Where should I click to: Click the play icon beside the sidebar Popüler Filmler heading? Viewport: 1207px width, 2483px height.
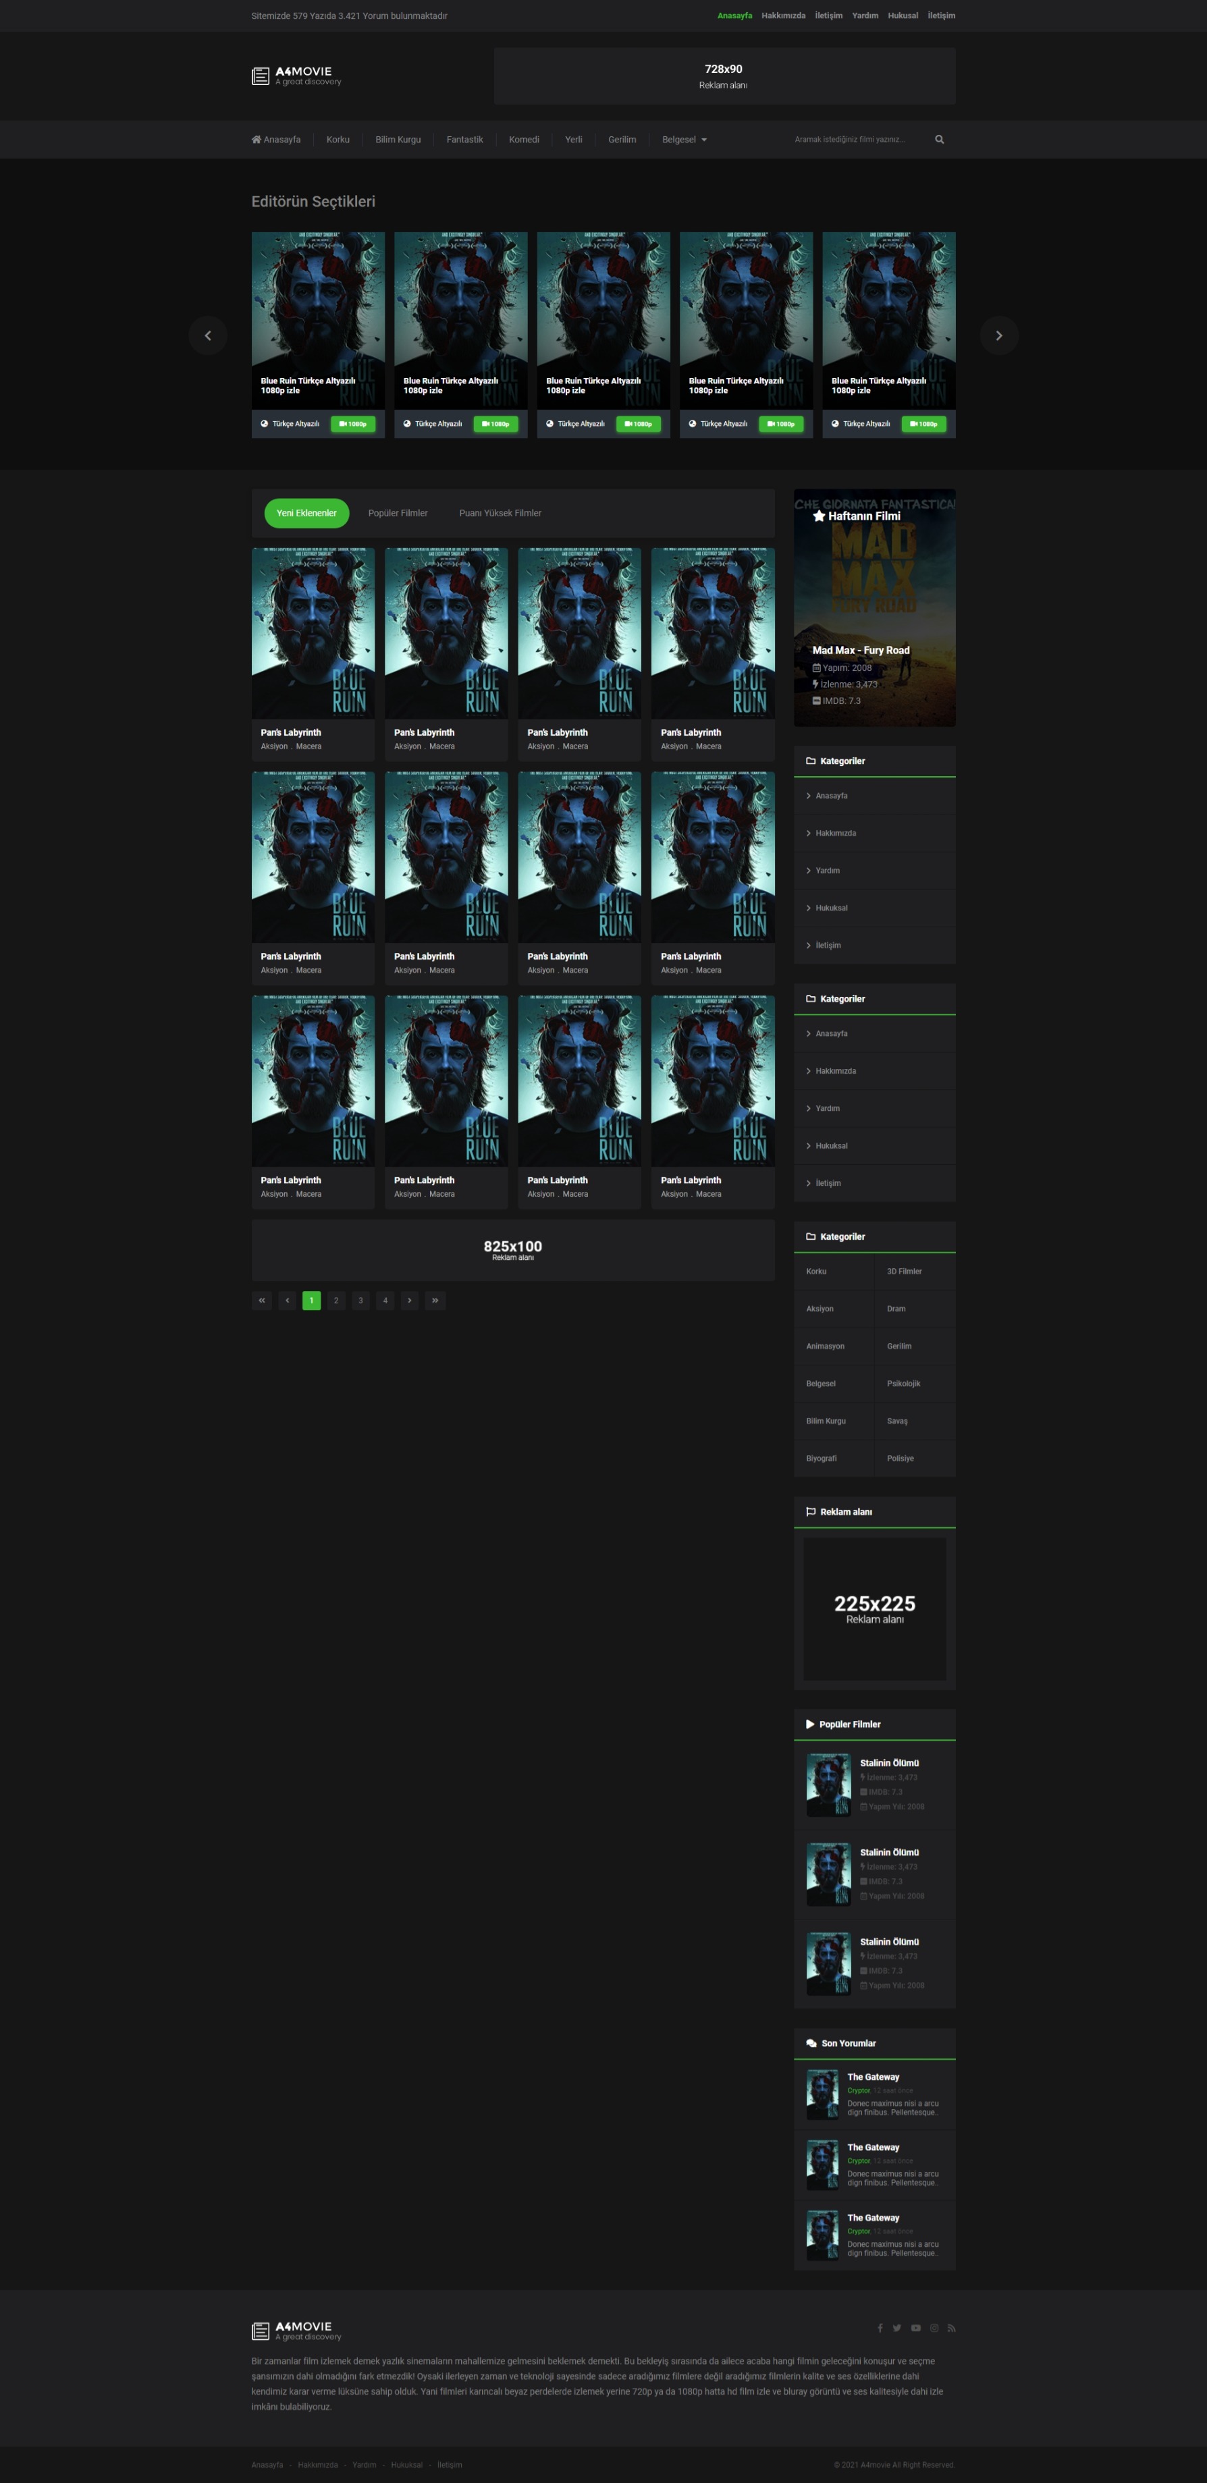(x=810, y=1724)
